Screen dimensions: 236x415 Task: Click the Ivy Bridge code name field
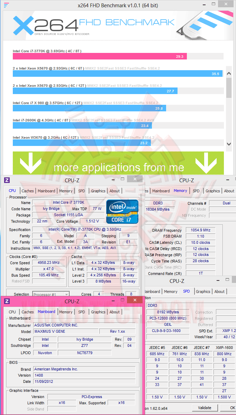coord(51,209)
